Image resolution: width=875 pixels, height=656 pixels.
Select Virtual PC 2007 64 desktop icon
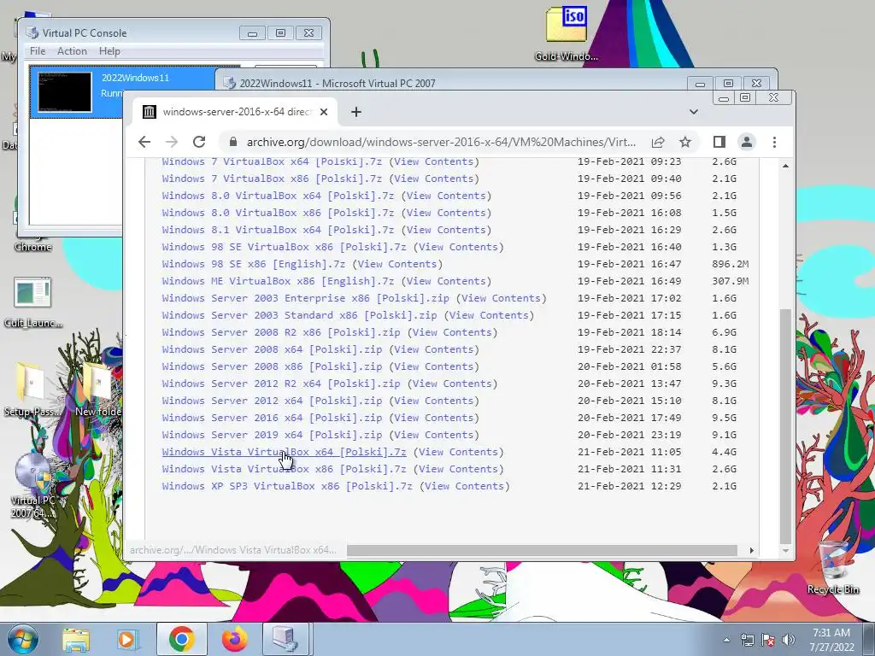pyautogui.click(x=33, y=486)
